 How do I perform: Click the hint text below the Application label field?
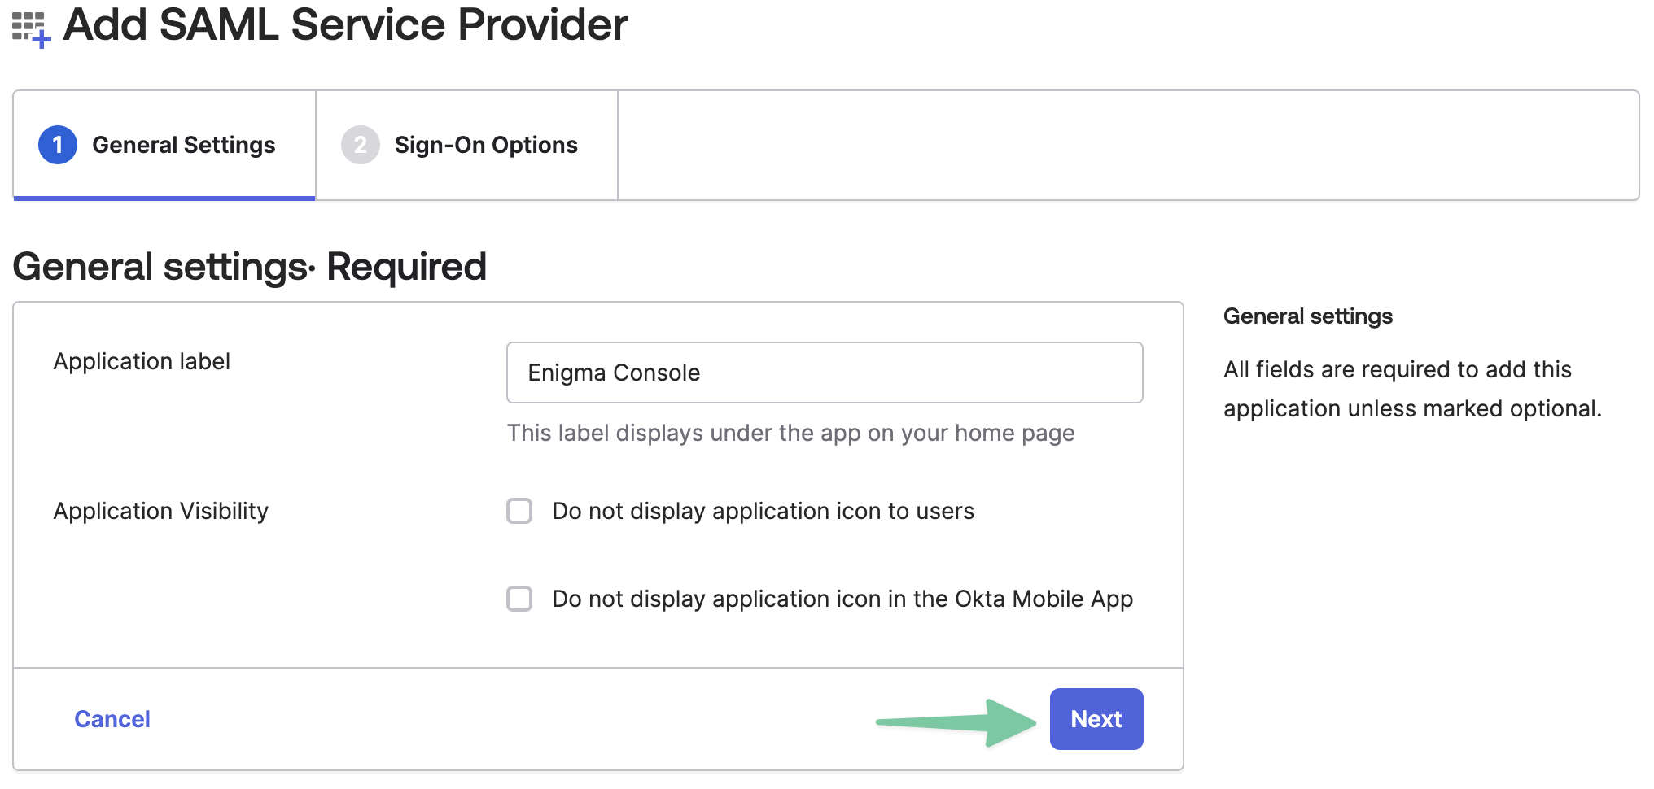pyautogui.click(x=790, y=433)
